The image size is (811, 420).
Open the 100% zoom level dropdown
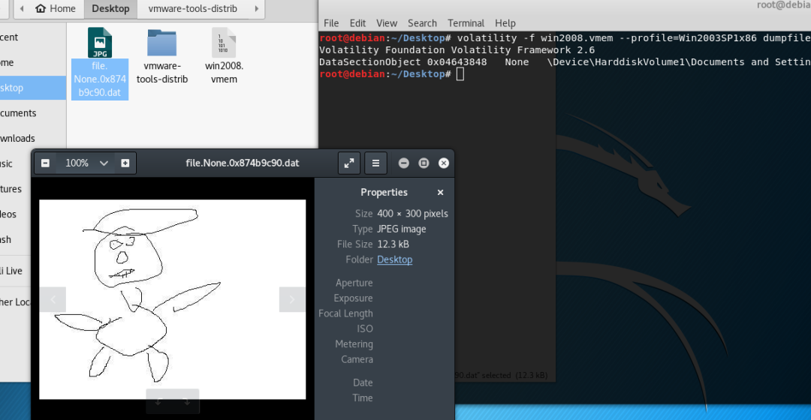pyautogui.click(x=86, y=163)
